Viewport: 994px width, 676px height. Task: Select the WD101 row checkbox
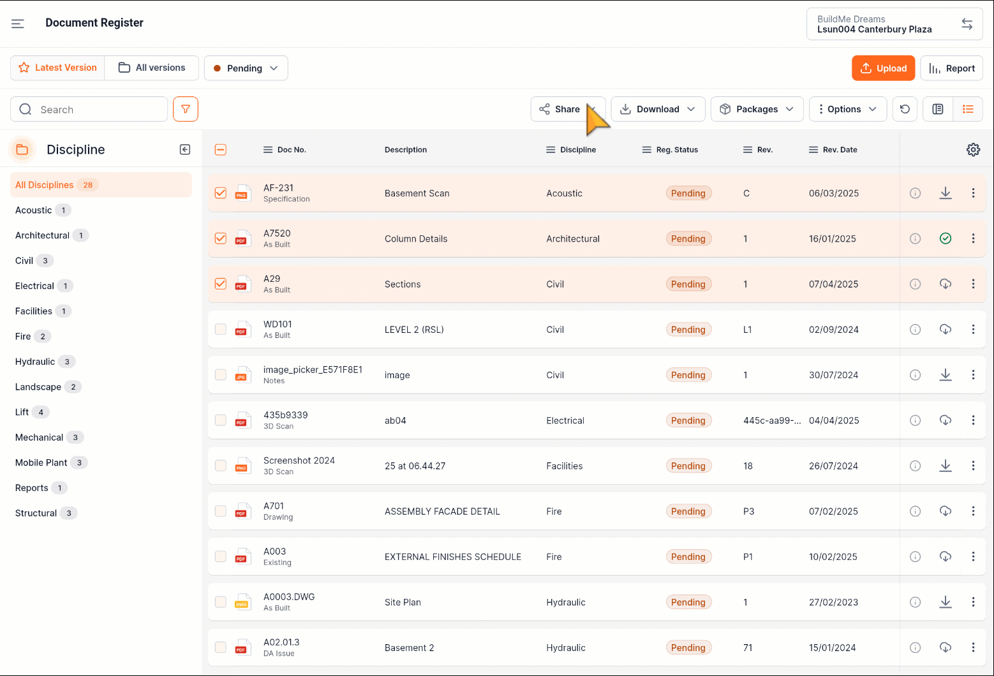(x=221, y=330)
